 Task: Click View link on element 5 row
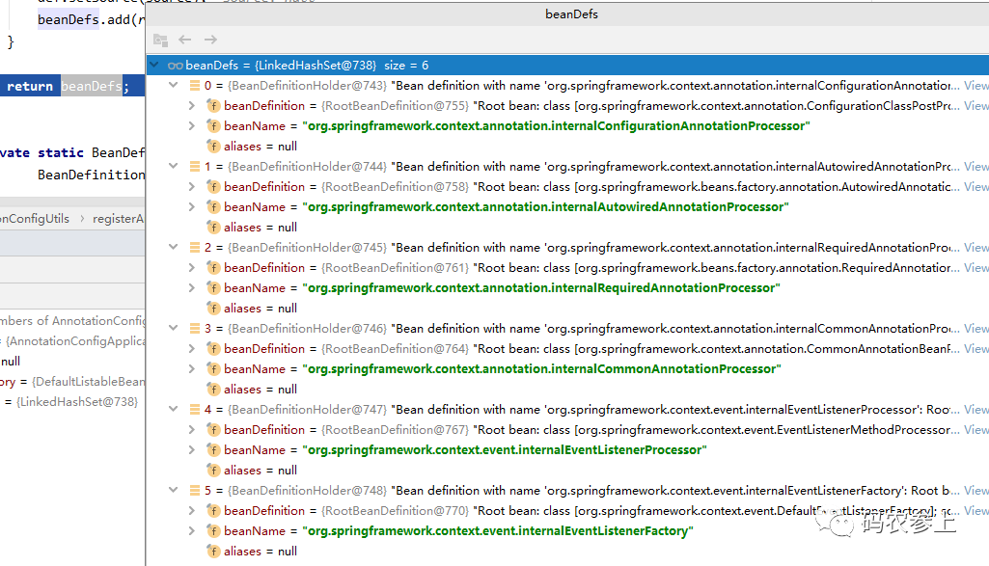[x=975, y=491]
